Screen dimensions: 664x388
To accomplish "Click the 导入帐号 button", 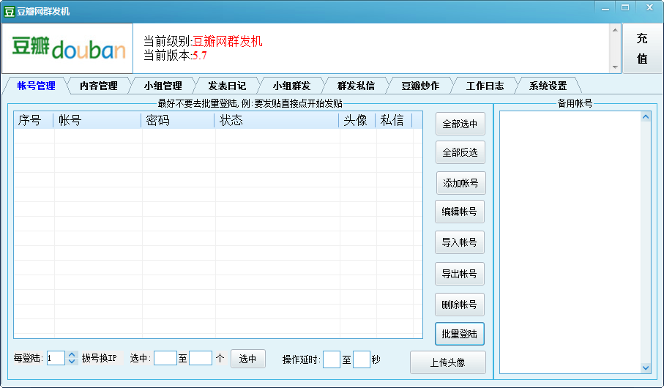I will (460, 242).
